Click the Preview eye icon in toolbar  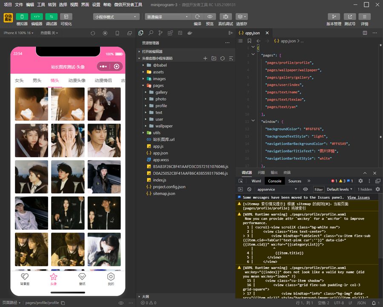click(x=210, y=17)
